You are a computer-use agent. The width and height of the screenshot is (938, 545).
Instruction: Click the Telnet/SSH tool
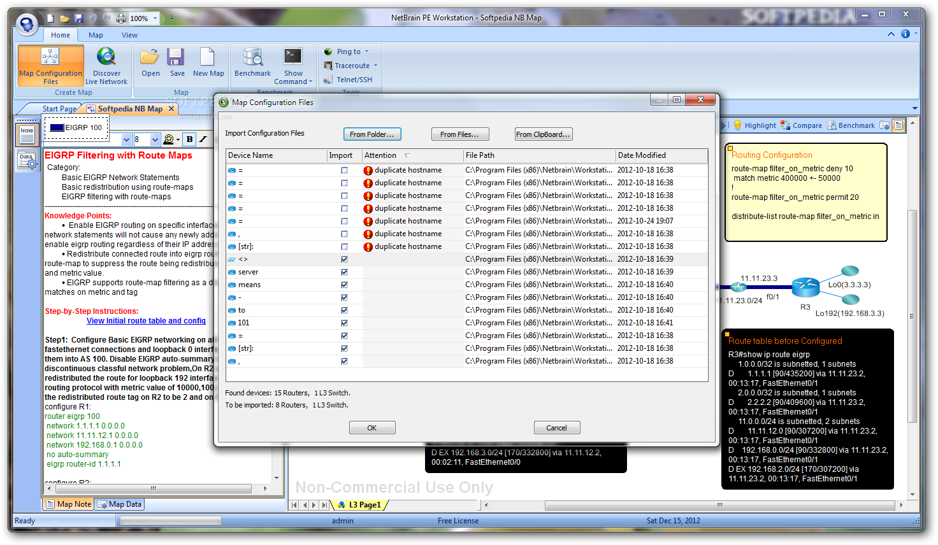tap(348, 80)
